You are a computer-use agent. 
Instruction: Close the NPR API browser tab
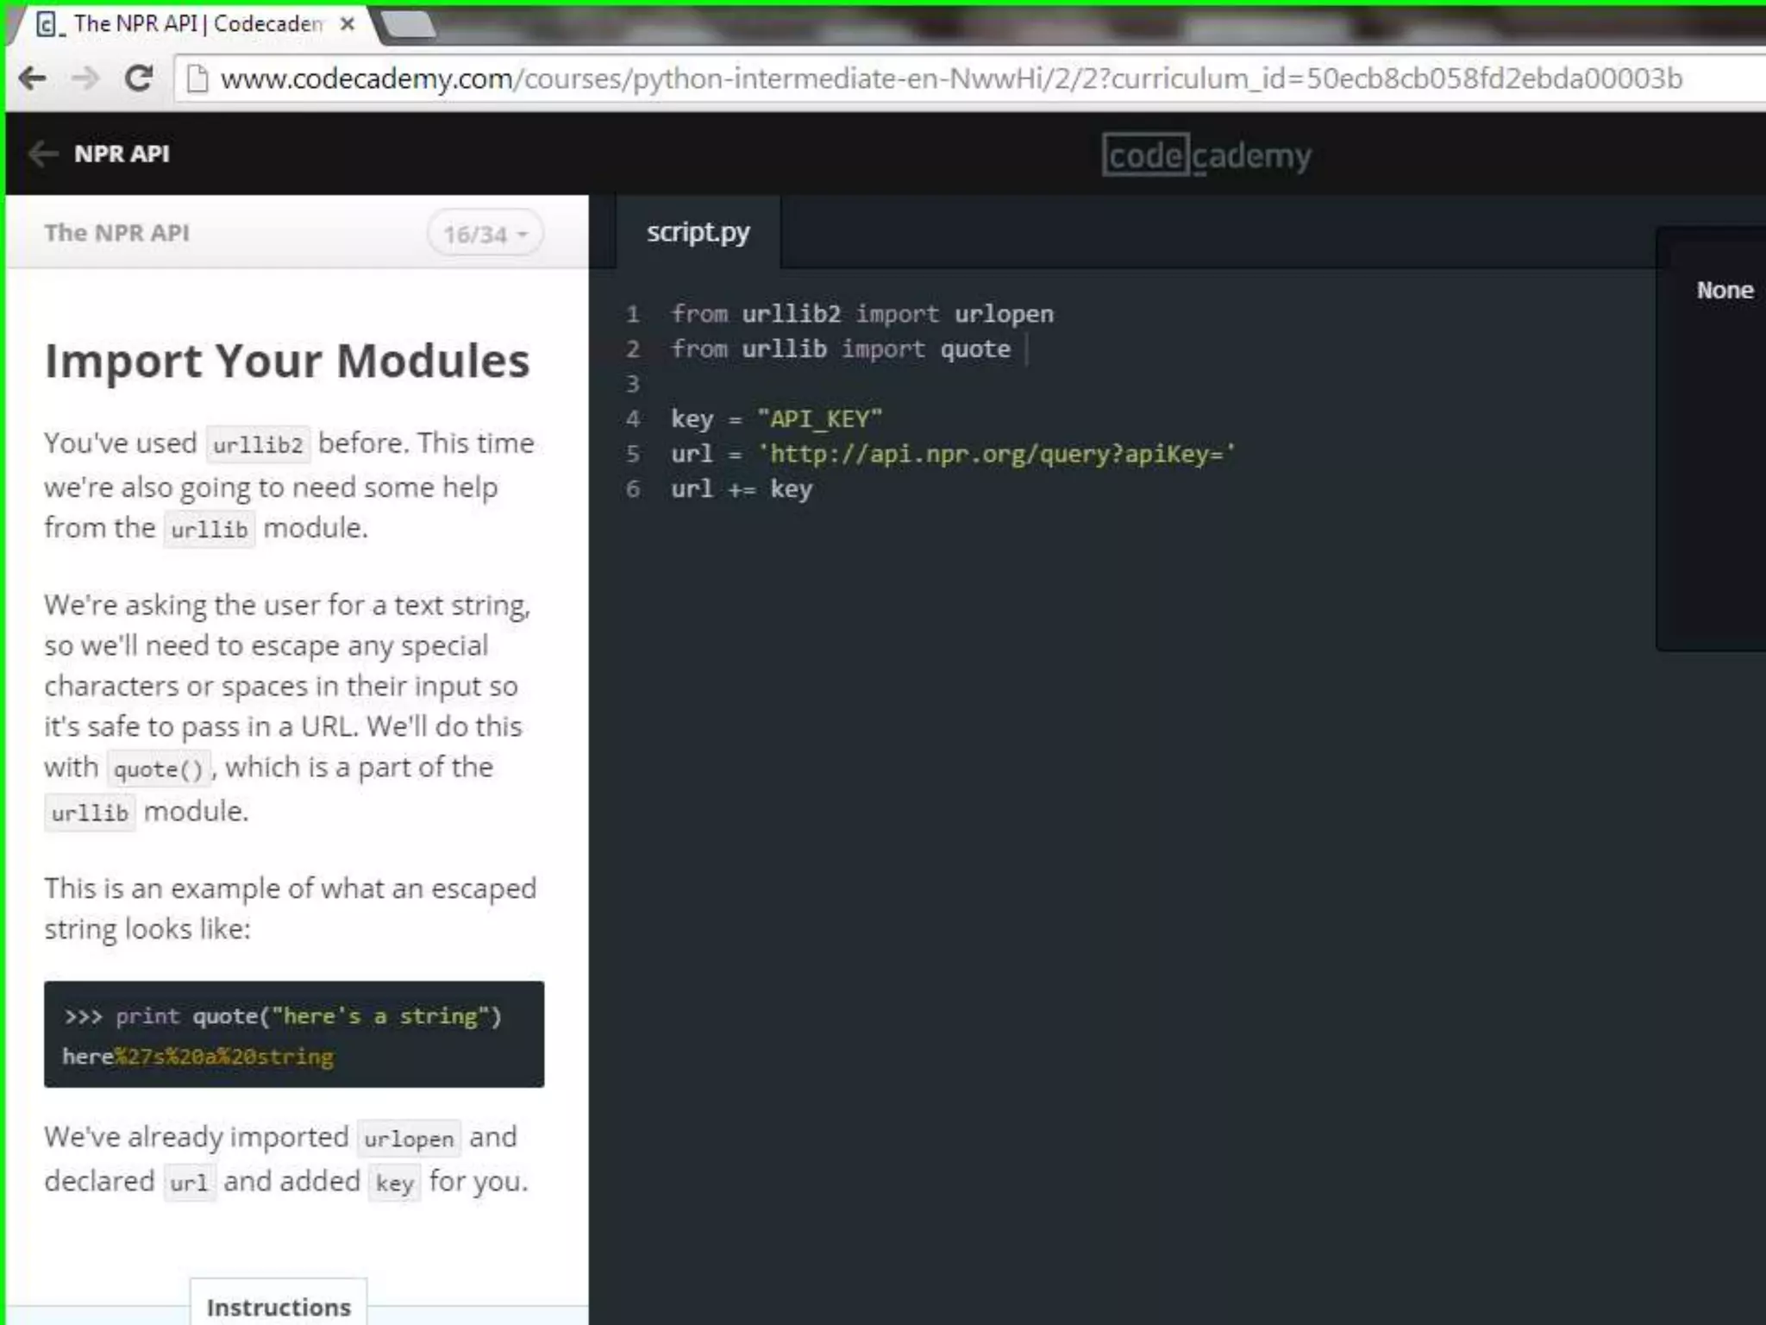click(x=348, y=24)
